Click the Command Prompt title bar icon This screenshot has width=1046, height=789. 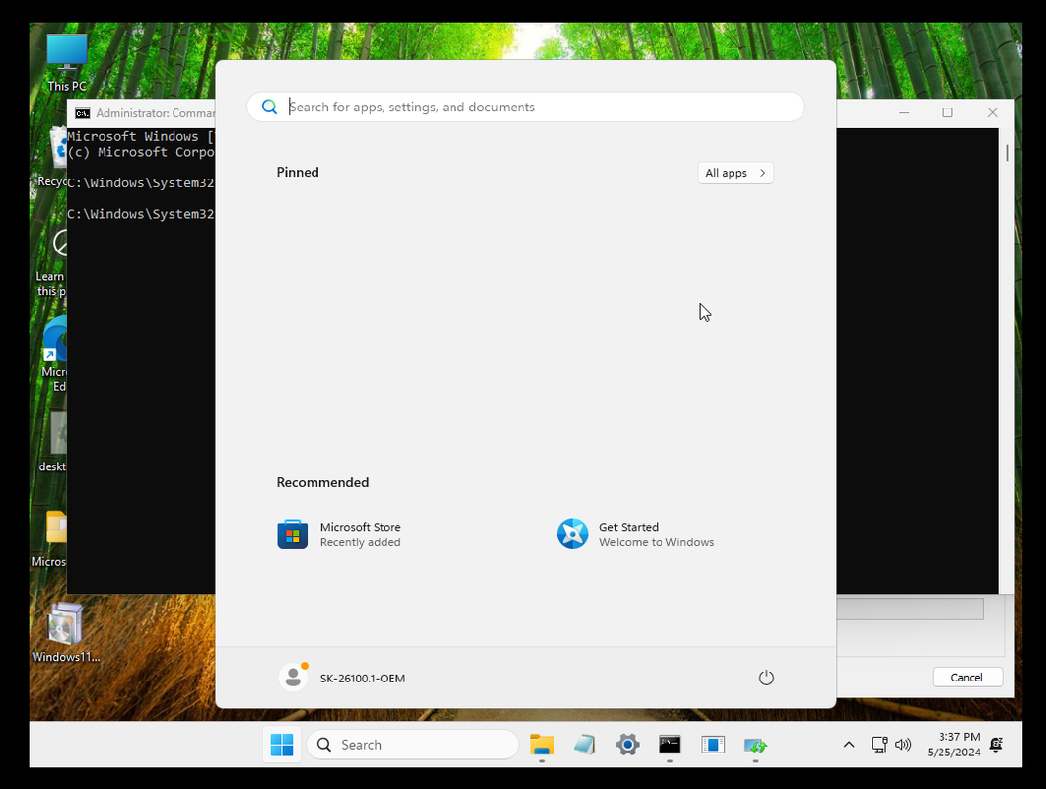82,113
